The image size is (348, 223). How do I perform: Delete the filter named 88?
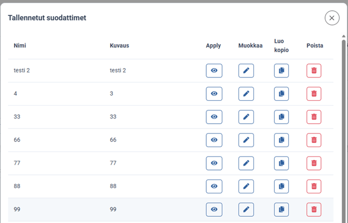[314, 186]
